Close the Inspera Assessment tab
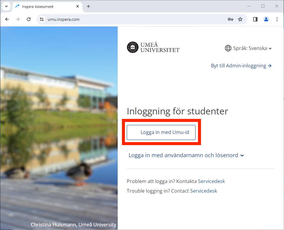This screenshot has width=284, height=230. pos(78,6)
